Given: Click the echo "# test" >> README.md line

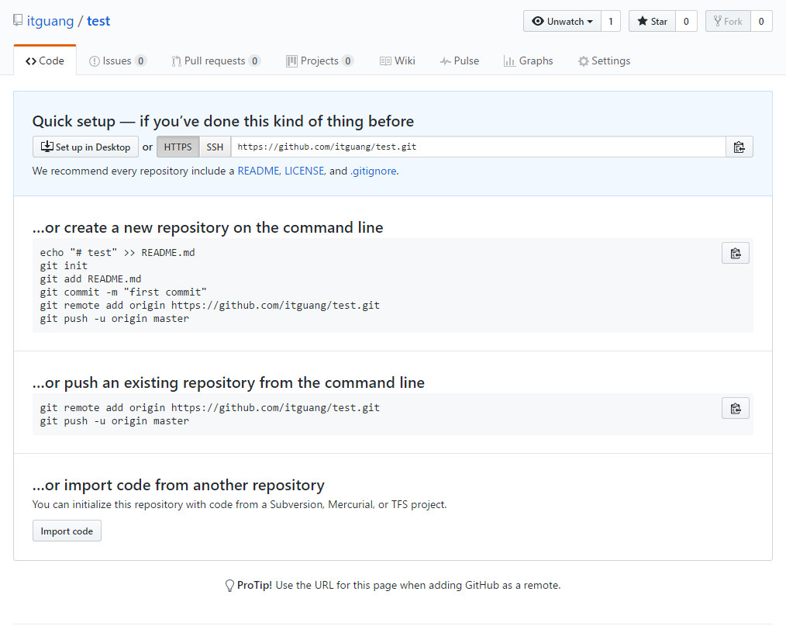Looking at the screenshot, I should click(117, 253).
